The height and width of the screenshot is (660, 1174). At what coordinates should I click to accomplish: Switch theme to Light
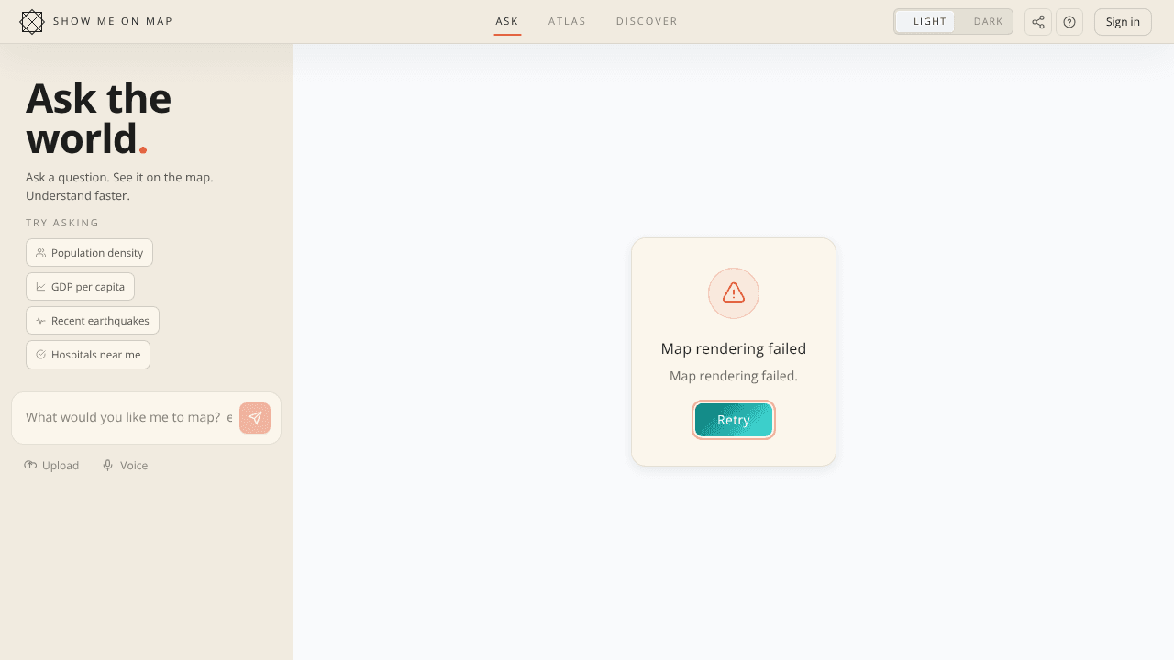925,22
